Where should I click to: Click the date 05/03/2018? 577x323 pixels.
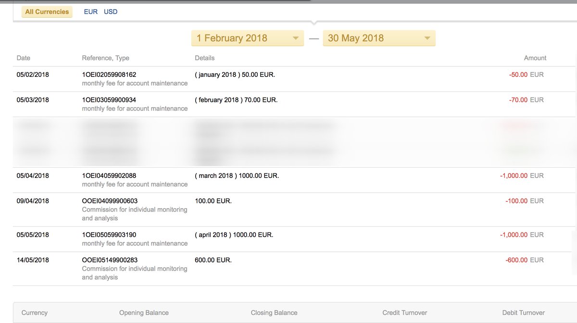(33, 100)
